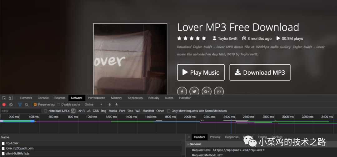
Task: Stop recording with the red record button
Action: click(4, 104)
